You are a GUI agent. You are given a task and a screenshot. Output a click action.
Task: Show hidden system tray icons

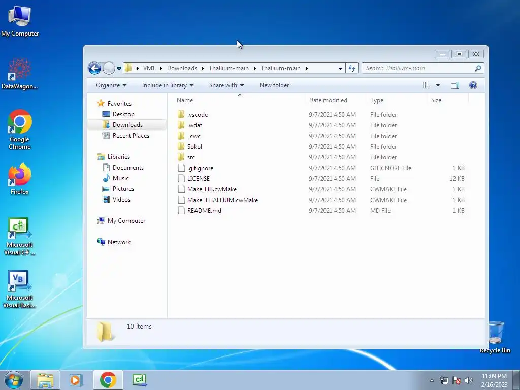[432, 380]
